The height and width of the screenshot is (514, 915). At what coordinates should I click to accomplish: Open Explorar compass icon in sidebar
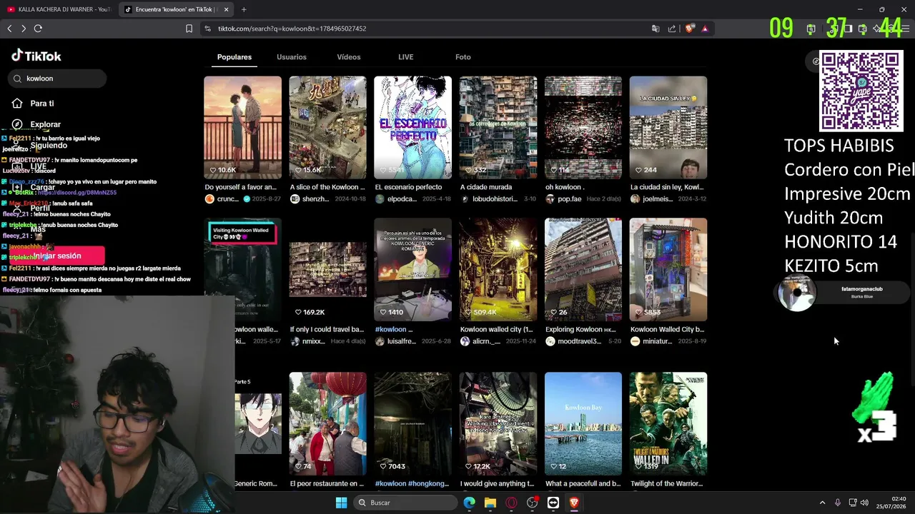click(17, 124)
